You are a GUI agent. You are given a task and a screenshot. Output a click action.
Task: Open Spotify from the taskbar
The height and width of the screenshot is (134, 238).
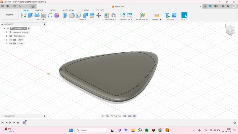coord(146,130)
